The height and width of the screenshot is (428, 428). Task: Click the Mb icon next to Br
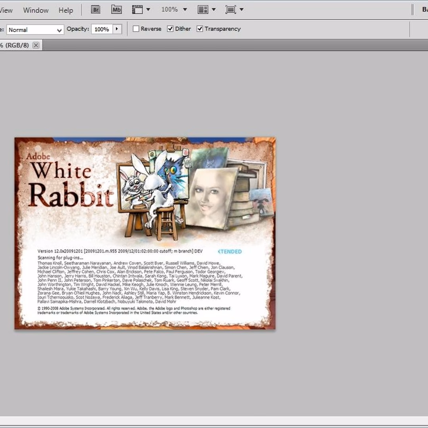[x=116, y=9]
